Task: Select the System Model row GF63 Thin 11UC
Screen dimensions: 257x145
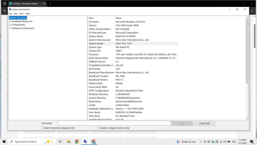Action: (x=133, y=44)
